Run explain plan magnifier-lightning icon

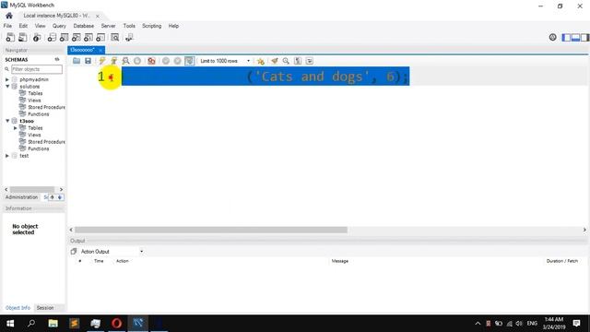[125, 61]
